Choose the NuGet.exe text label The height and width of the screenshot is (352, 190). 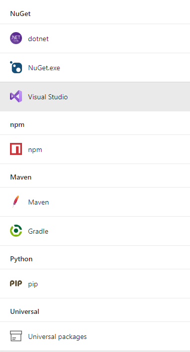pos(44,68)
